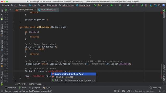
Task: Click the red error indicator above editor scrollbar
Action: pos(161,13)
